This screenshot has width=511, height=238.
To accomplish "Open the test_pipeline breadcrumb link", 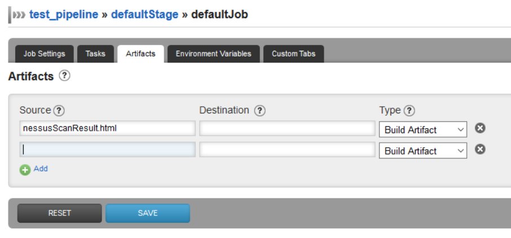I will point(62,14).
